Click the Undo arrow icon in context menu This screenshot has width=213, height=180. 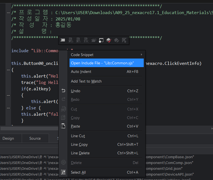pyautogui.click(x=63, y=91)
